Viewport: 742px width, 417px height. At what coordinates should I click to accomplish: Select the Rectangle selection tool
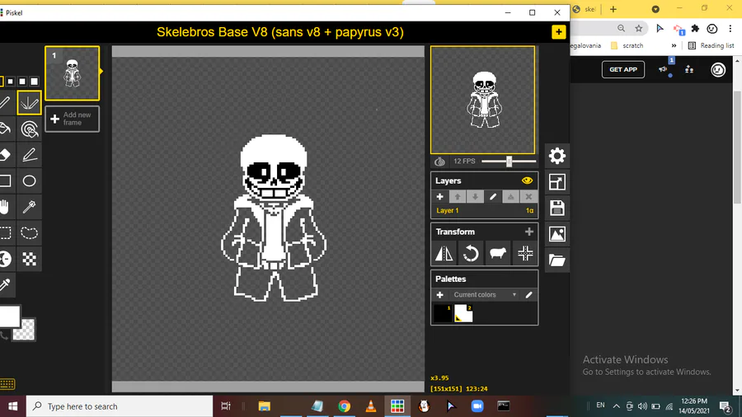(x=5, y=232)
